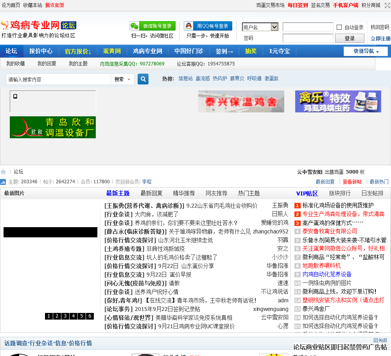Image resolution: width=391 pixels, height=356 pixels.
Task: Open the 搜索 type dropdown
Action: click(x=122, y=79)
